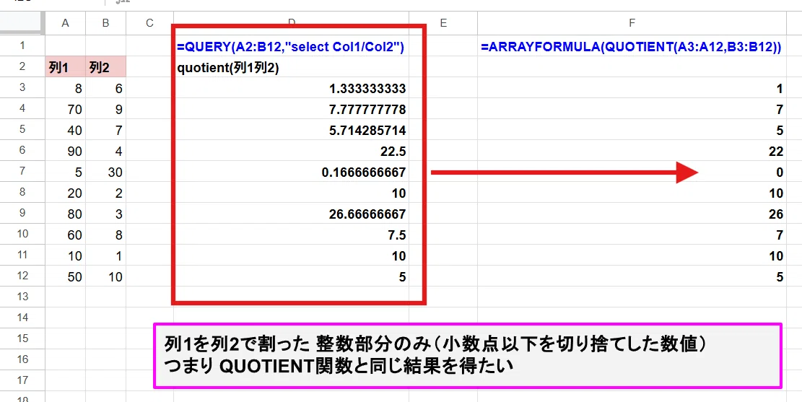The height and width of the screenshot is (402, 802).
Task: Select column A cell with value 60
Action: [x=65, y=235]
